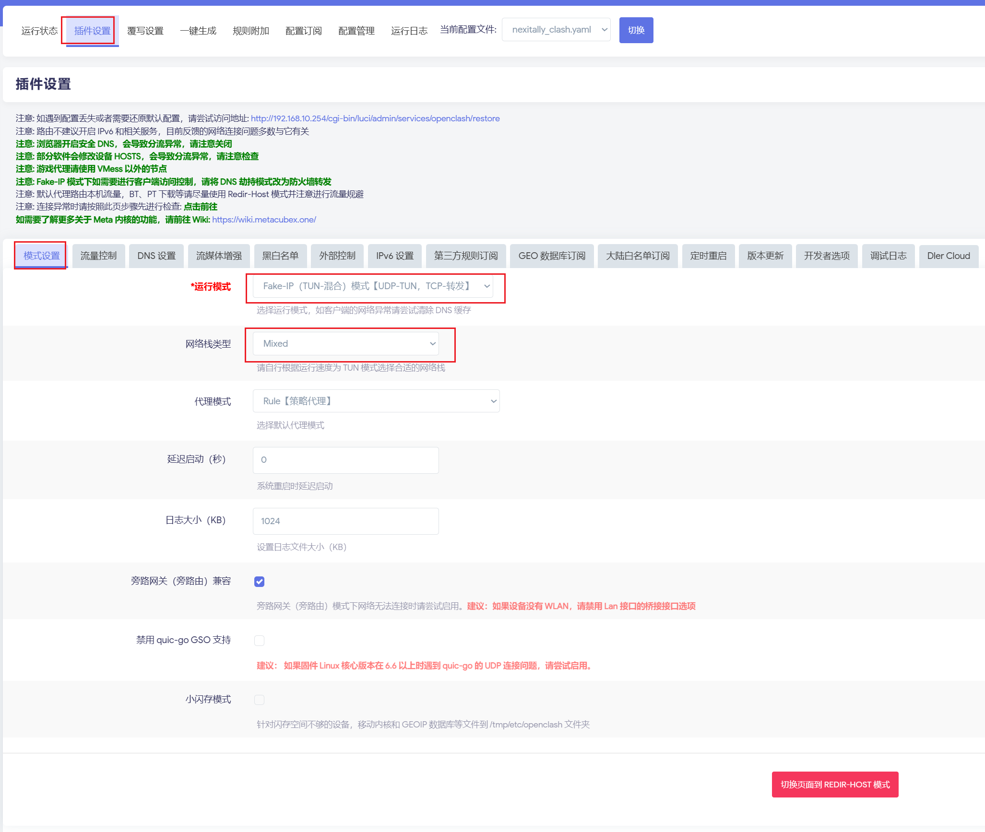Click the 点击前往 link

click(200, 207)
